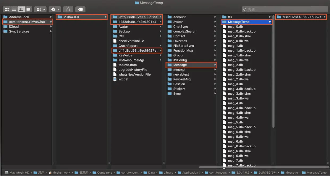Switch to gallery view mode
Viewport: 330px width, 176px height.
click(x=28, y=9)
